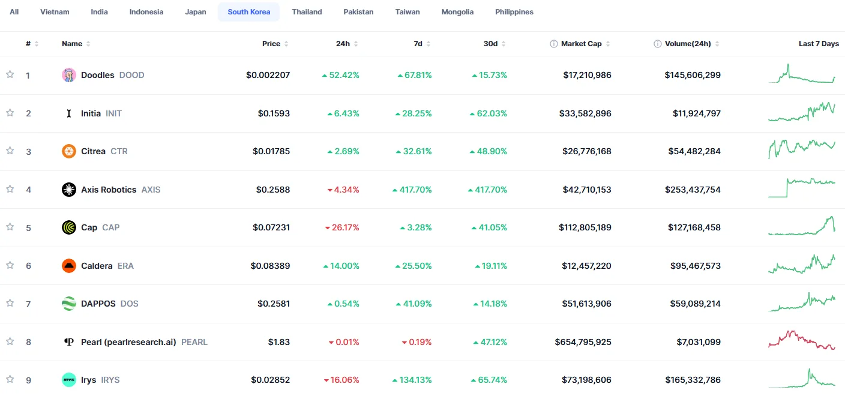The image size is (845, 396).
Task: Open the Mongolia tab
Action: pyautogui.click(x=457, y=12)
